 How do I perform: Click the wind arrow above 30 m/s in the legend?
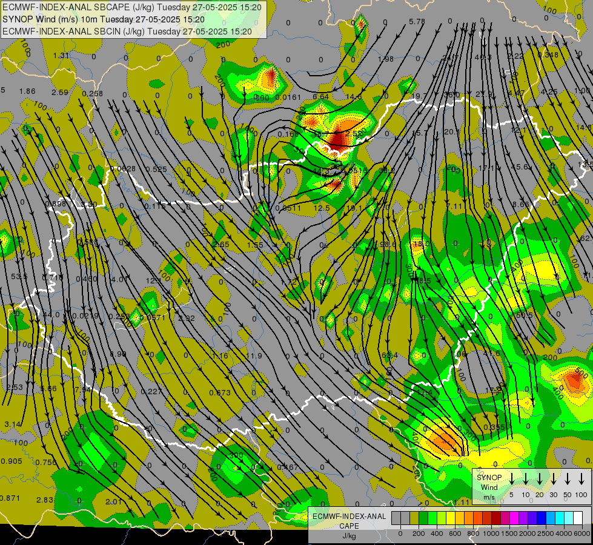click(553, 479)
